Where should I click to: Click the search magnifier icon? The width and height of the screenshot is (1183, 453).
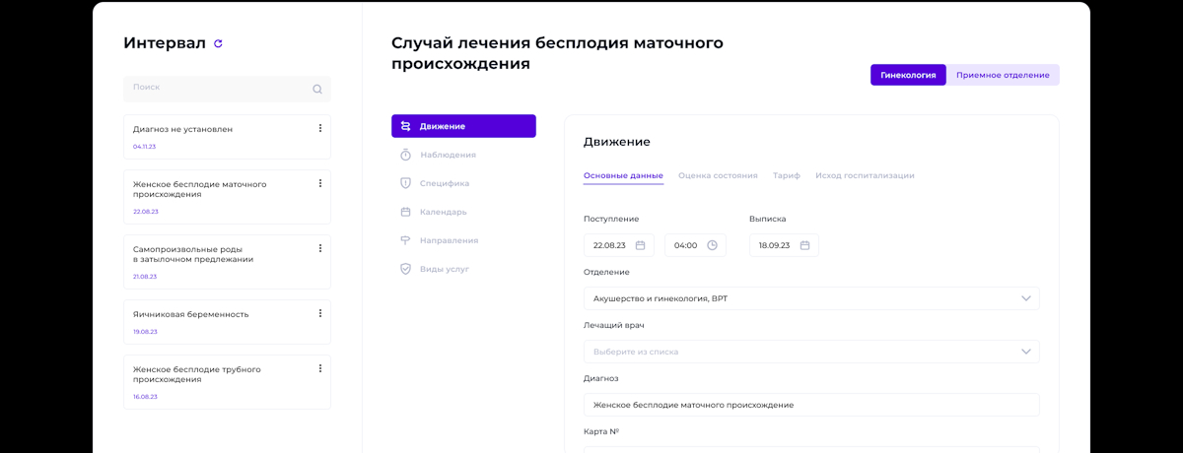[x=317, y=89]
